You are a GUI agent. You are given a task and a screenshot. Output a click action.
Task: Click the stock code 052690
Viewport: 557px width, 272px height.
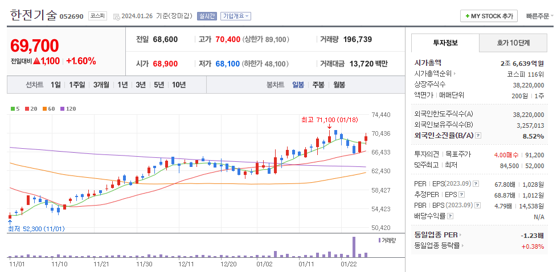point(71,16)
